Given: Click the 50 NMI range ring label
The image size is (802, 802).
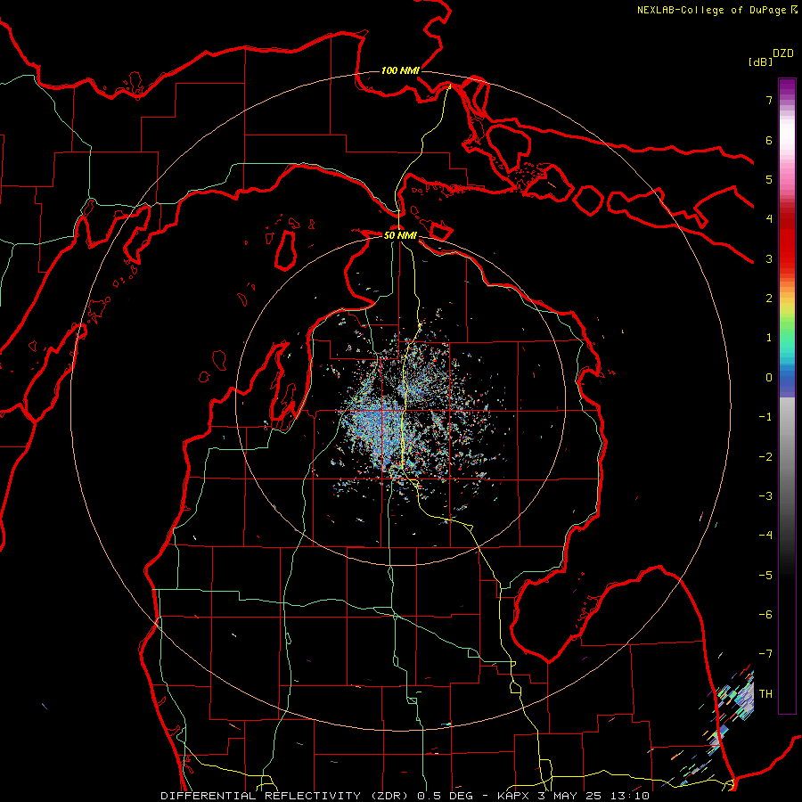Looking at the screenshot, I should [400, 235].
